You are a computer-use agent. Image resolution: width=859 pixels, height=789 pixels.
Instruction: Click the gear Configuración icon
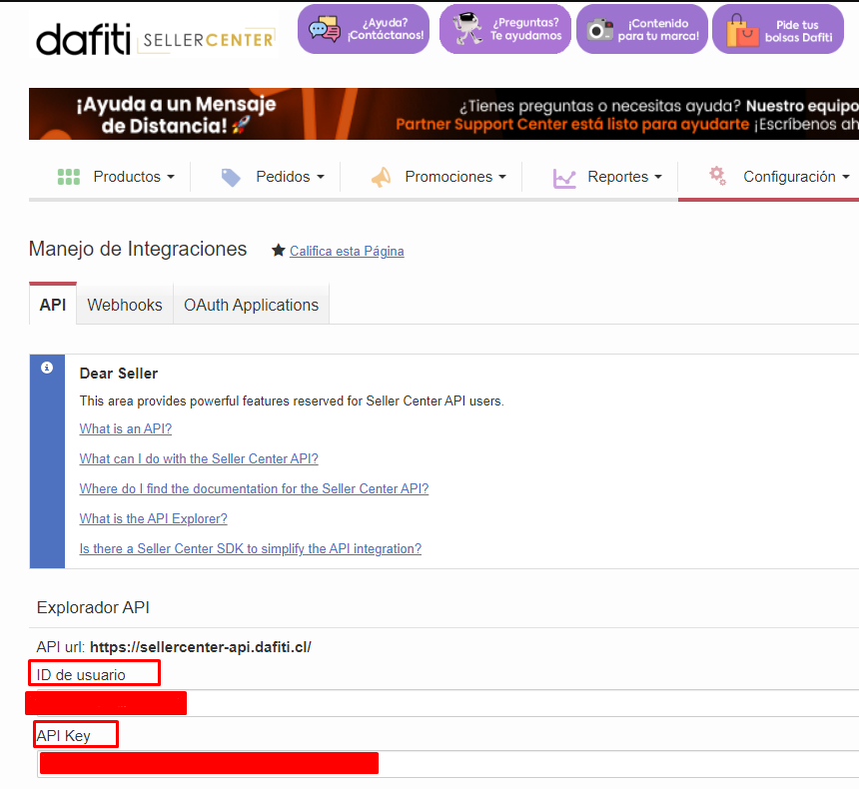coord(717,176)
